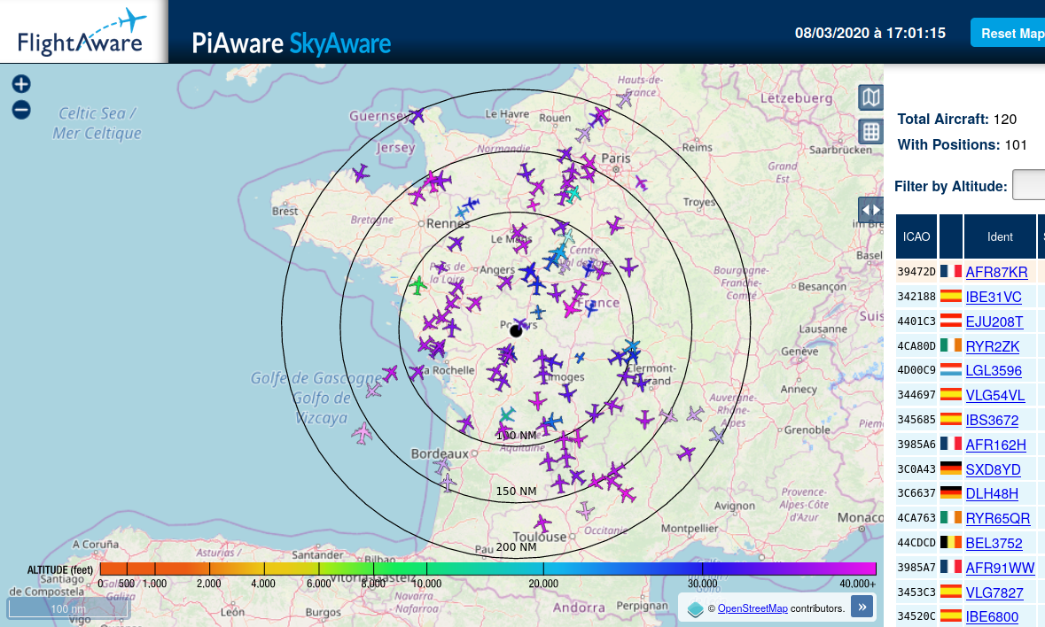Select ICAO code 4CA80D cell
Image resolution: width=1045 pixels, height=627 pixels.
tap(916, 345)
